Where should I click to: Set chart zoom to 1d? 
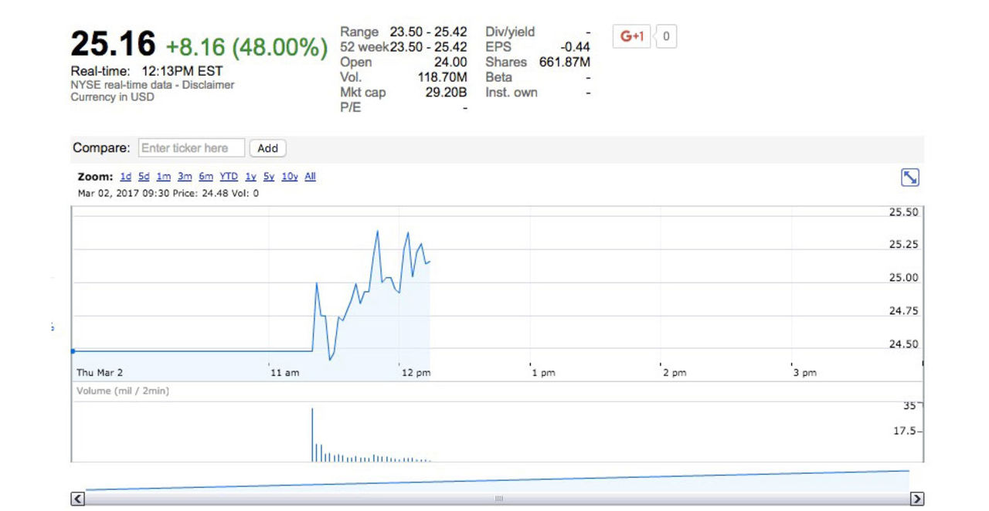(126, 177)
